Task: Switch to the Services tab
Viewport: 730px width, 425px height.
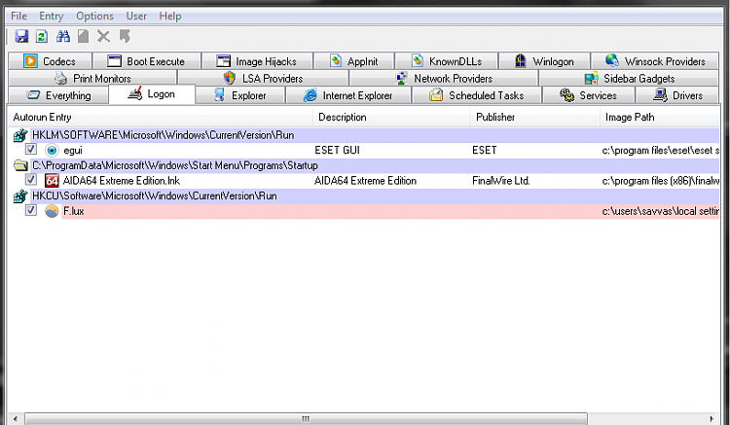Action: coord(589,95)
